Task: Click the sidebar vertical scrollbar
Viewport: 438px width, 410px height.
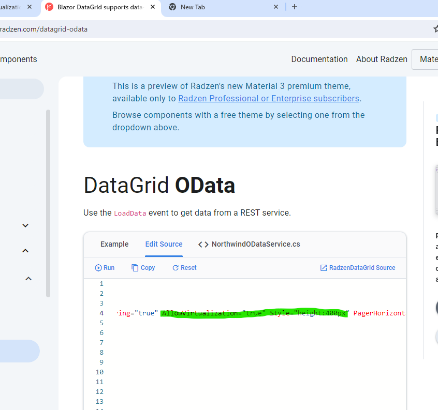Action: tap(48, 203)
